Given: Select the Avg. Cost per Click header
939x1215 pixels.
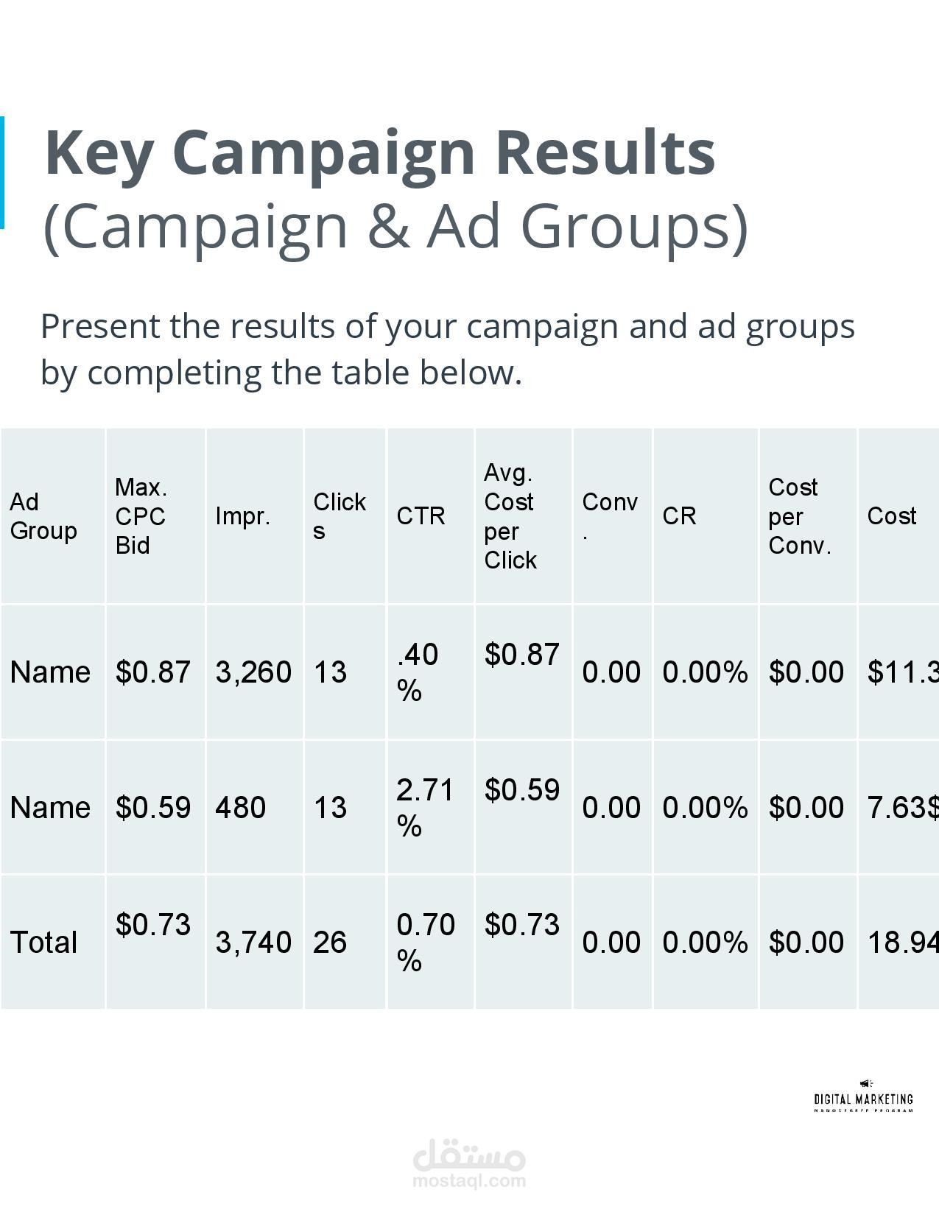Looking at the screenshot, I should [x=510, y=516].
